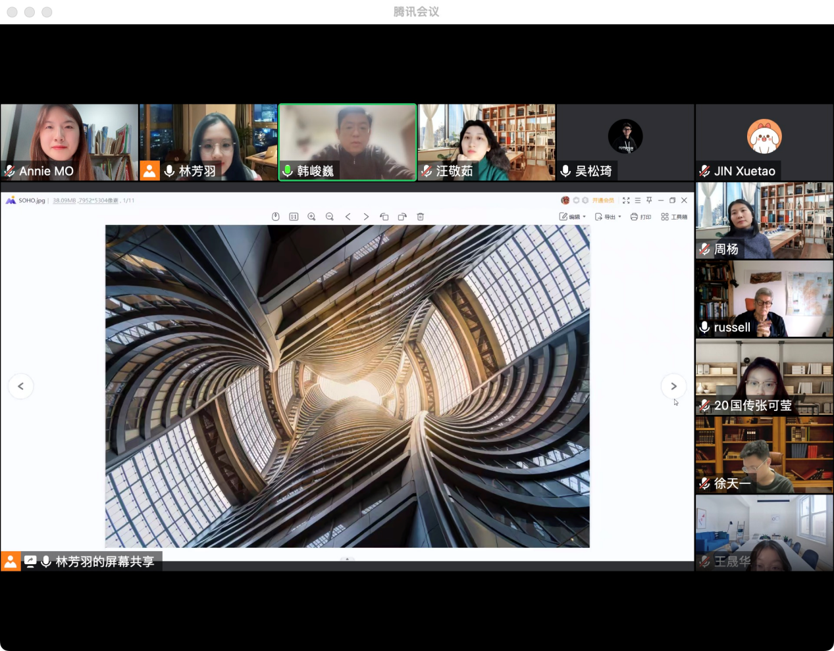Click the large right arrow beside the photo
This screenshot has height=651, width=834.
tap(673, 386)
